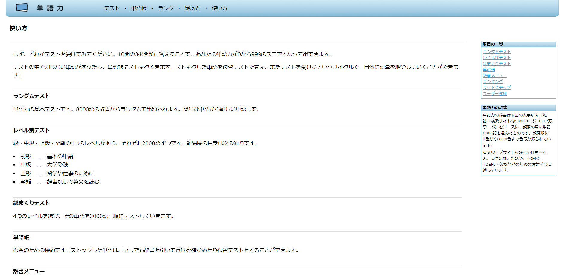Jump to 辞書メニュー via the sidebar link
The width and height of the screenshot is (566, 276).
click(495, 76)
